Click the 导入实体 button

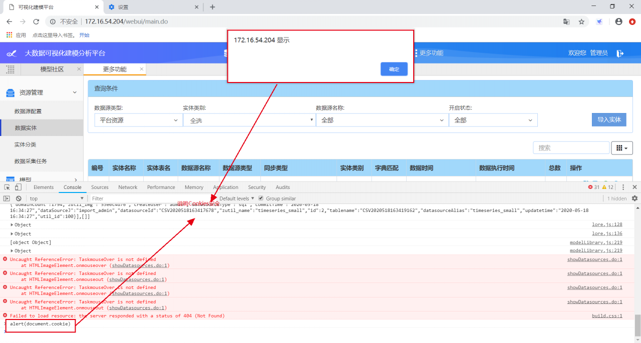click(x=609, y=120)
